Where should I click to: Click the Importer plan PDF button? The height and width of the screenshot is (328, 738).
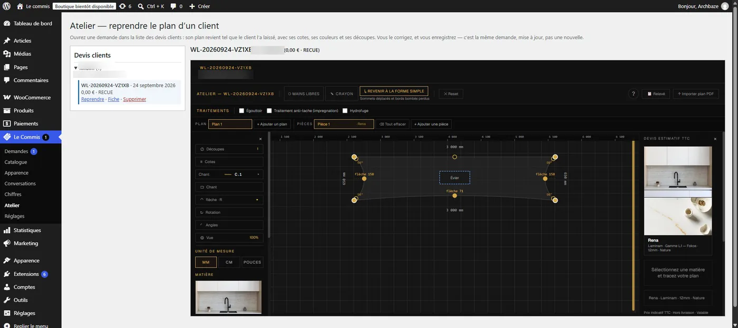[696, 94]
